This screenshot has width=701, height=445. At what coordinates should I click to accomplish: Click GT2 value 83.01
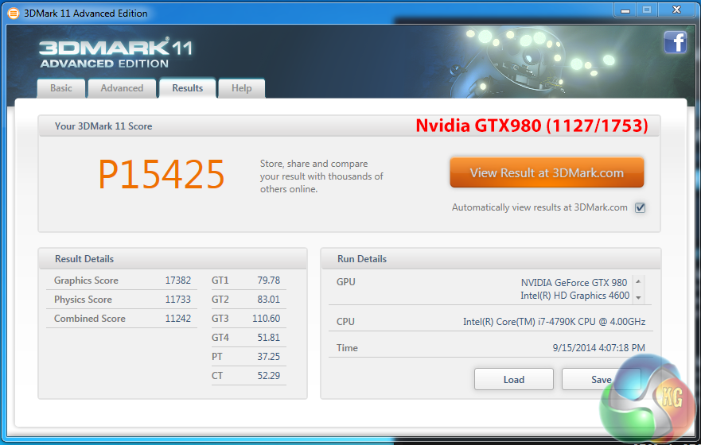(x=268, y=300)
